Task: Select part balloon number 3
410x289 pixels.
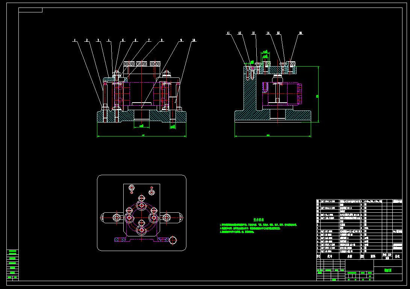Action: pos(98,40)
